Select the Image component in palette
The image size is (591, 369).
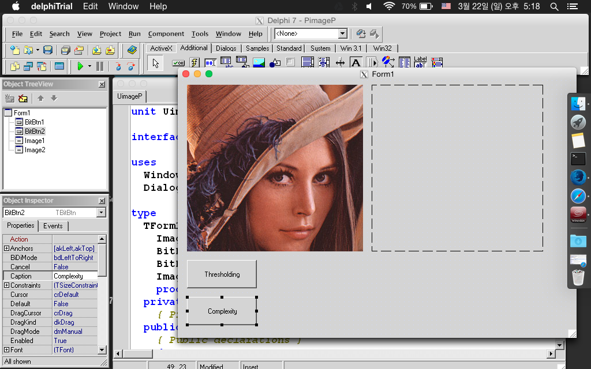(x=259, y=63)
